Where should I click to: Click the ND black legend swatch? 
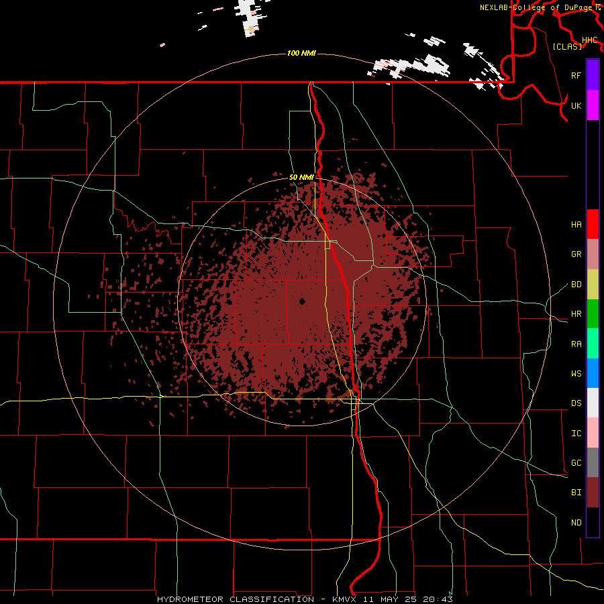click(x=593, y=522)
